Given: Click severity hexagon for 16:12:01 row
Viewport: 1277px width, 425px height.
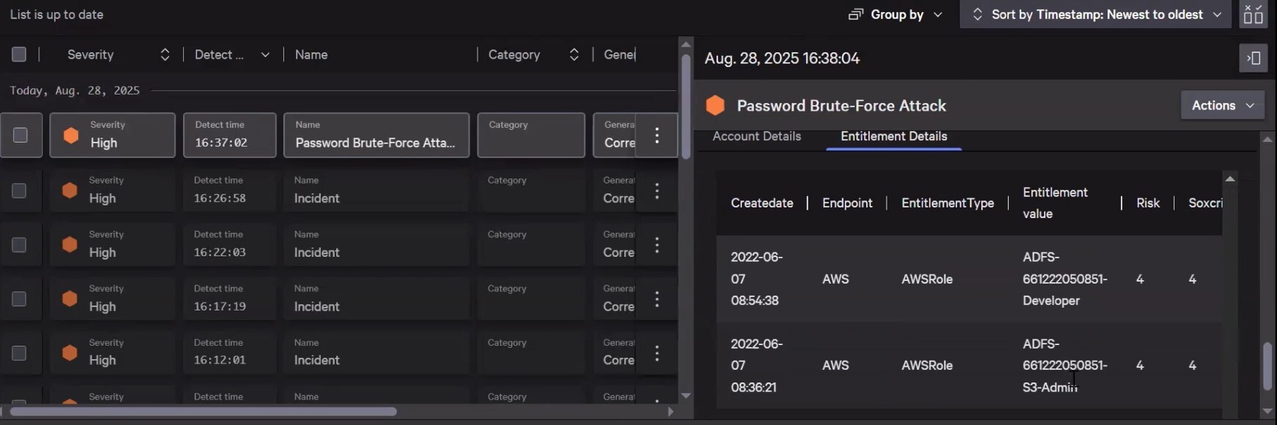Looking at the screenshot, I should point(70,353).
